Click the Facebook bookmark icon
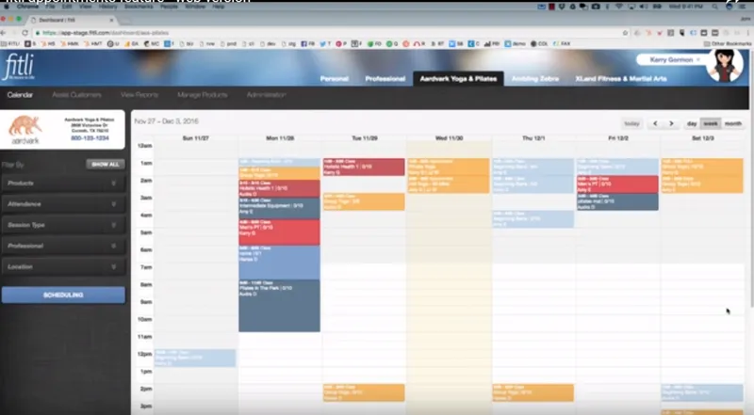This screenshot has width=754, height=415. (303, 43)
